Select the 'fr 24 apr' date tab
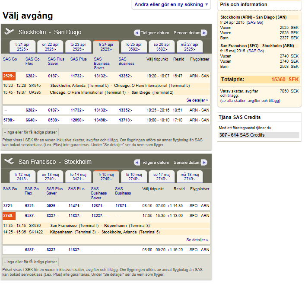Viewport: 308px width, 284px height. point(106,47)
